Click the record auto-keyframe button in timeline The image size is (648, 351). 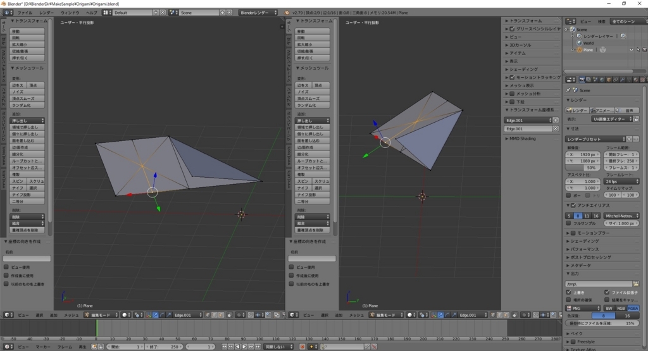[302, 347]
